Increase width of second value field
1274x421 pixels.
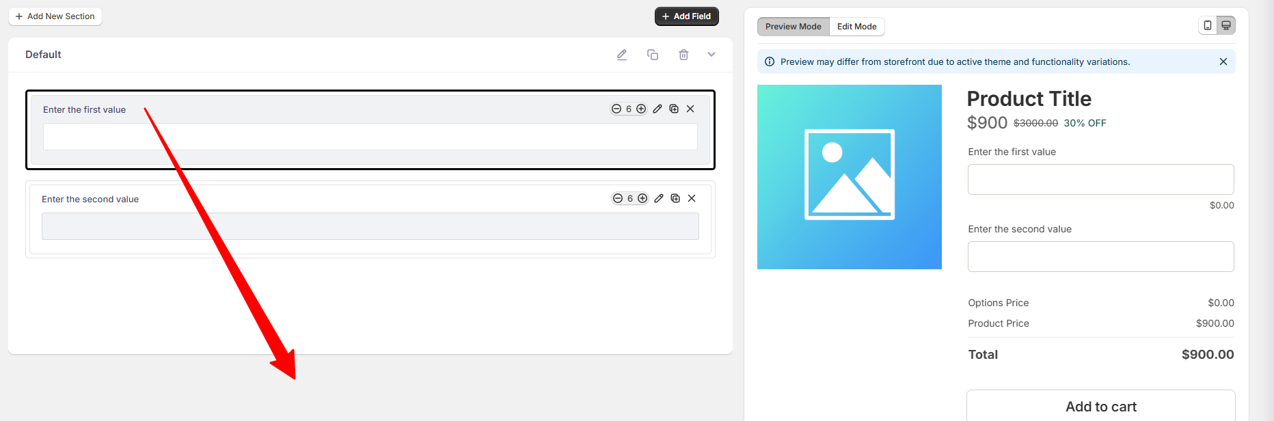click(x=642, y=198)
